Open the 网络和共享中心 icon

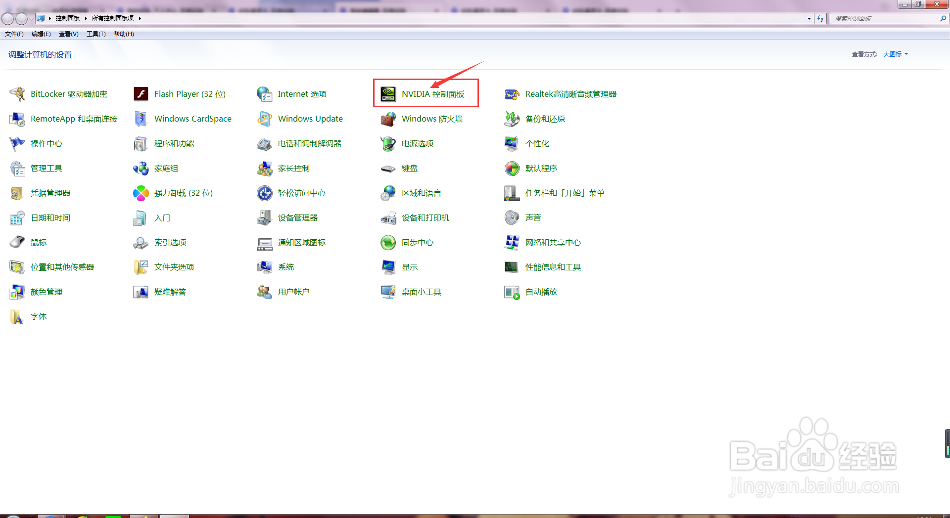[x=512, y=242]
